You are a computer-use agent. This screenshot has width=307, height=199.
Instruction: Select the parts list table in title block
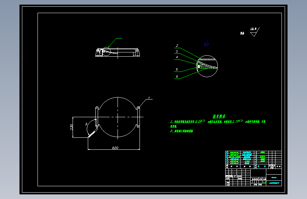[253, 160]
